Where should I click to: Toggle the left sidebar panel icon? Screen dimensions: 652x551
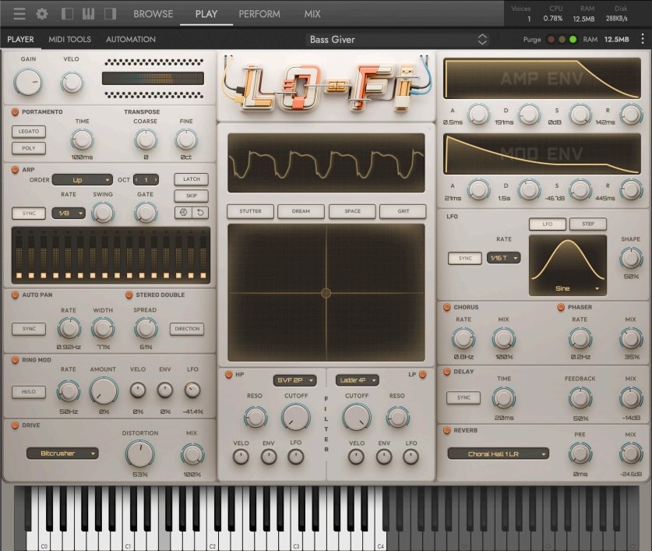point(68,14)
